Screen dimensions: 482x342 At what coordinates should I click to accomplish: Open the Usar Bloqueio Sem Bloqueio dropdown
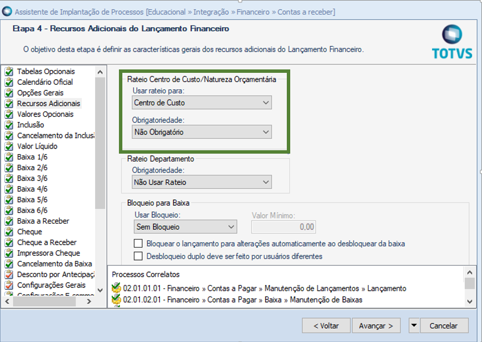(186, 227)
